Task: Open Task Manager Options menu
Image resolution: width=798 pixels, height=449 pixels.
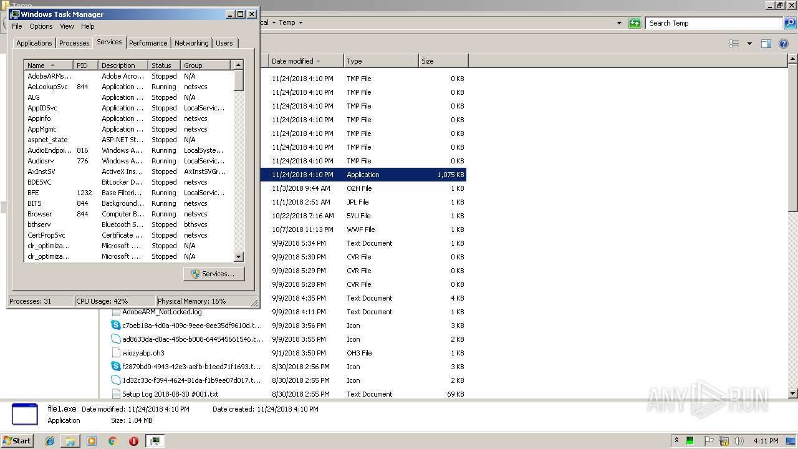Action: point(41,26)
